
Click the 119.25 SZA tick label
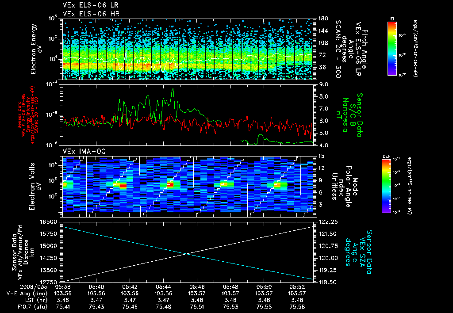click(x=327, y=270)
